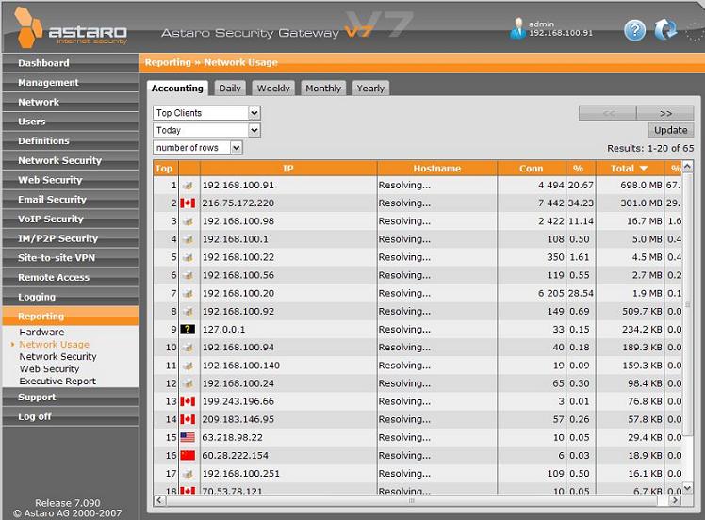
Task: Click the Canada flag for 216.75.172.220
Action: coord(188,203)
